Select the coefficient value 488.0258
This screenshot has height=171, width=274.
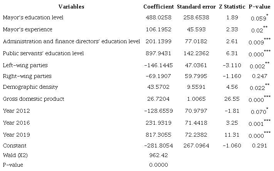pyautogui.click(x=159, y=18)
